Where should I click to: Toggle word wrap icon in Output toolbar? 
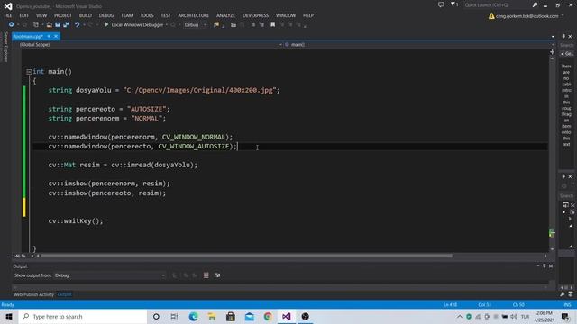click(217, 275)
